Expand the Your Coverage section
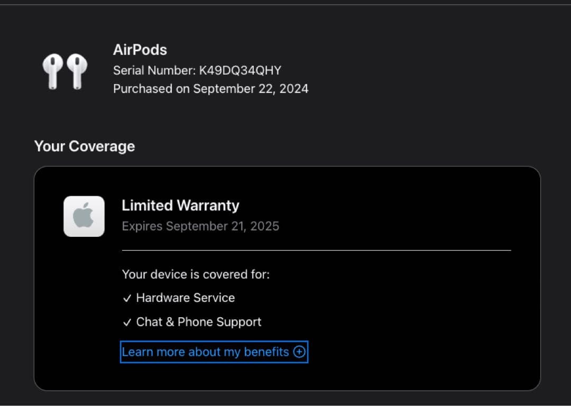The height and width of the screenshot is (406, 571). click(x=84, y=146)
